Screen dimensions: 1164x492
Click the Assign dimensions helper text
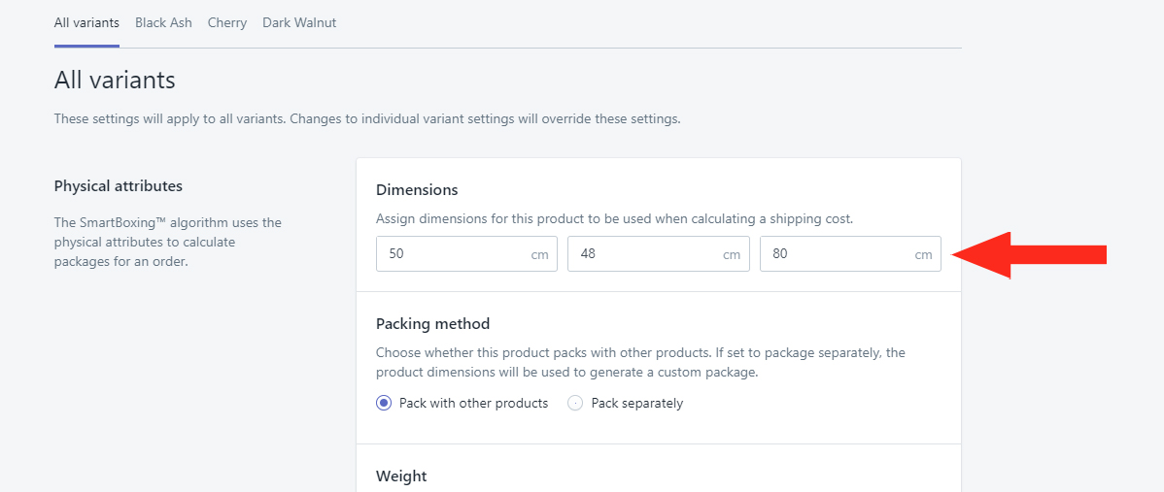tap(615, 219)
